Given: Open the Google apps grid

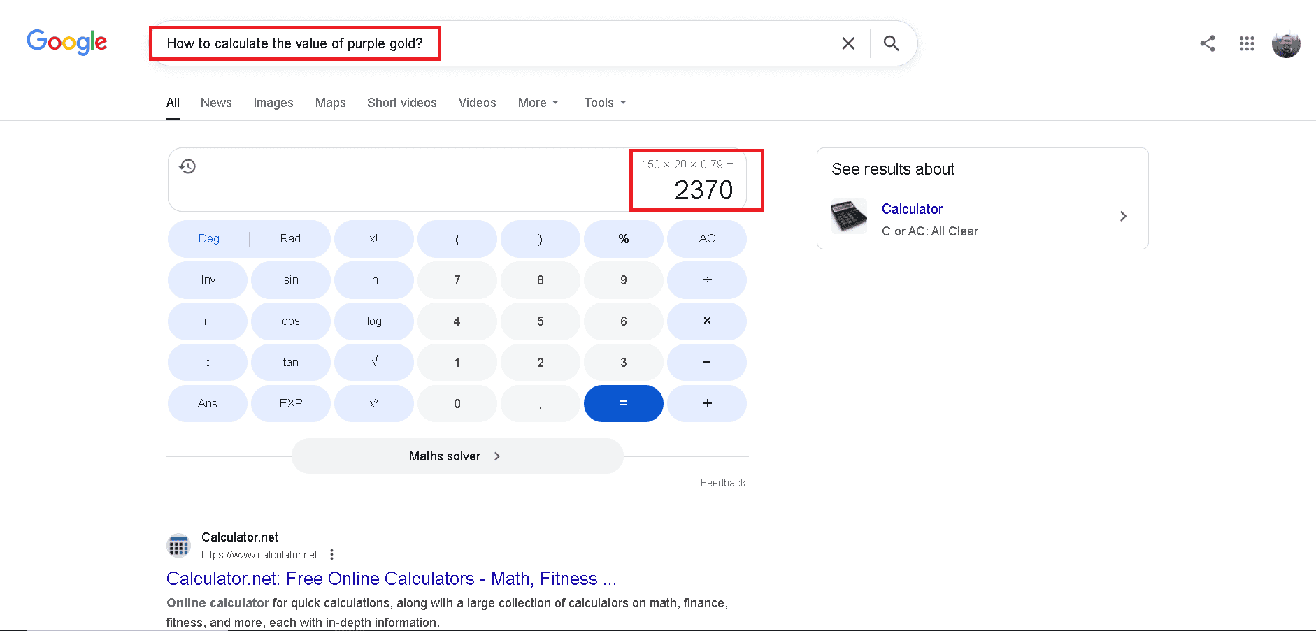Looking at the screenshot, I should pyautogui.click(x=1247, y=43).
